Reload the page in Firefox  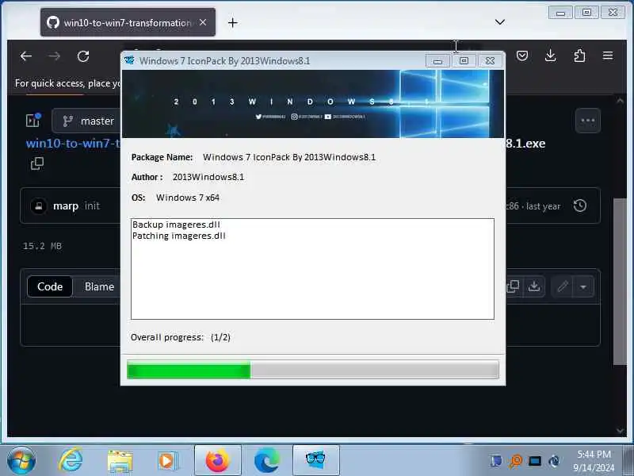tap(83, 56)
